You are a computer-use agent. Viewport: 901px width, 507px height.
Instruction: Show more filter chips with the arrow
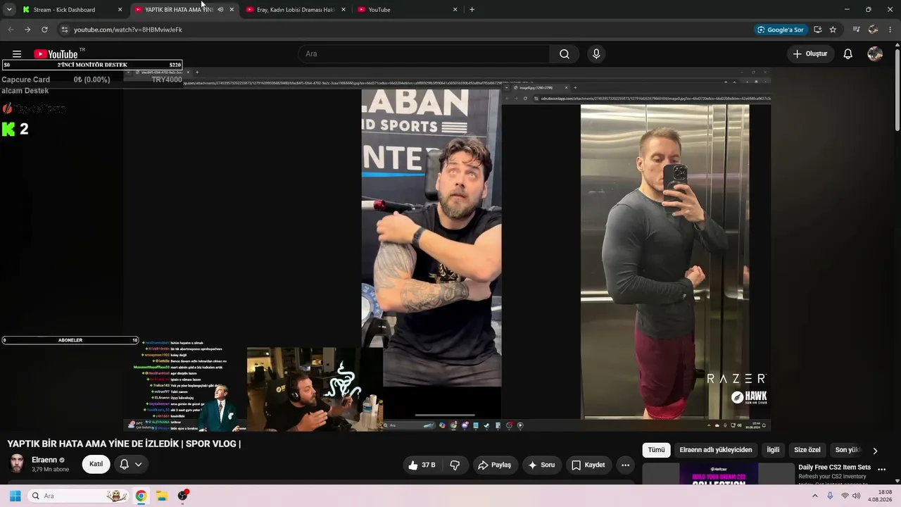(x=875, y=451)
